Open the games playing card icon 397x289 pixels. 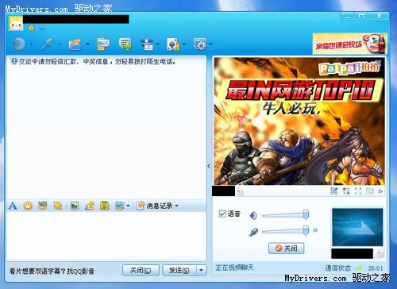click(173, 44)
